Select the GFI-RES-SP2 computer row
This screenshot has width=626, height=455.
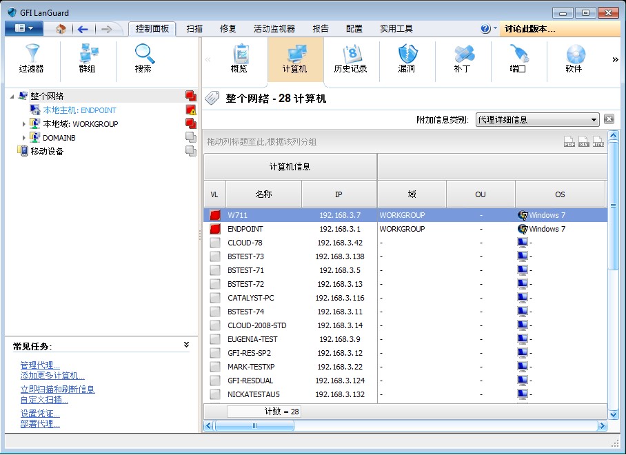(x=405, y=353)
